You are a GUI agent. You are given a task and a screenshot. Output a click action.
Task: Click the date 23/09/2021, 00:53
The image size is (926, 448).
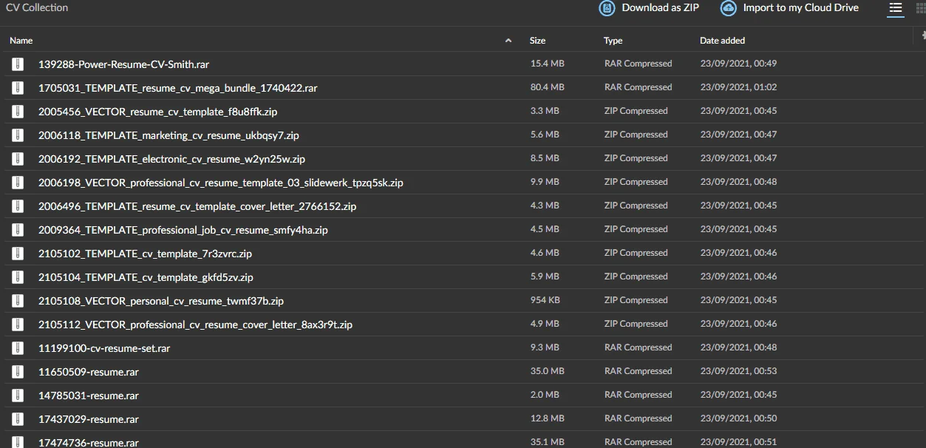coord(738,371)
